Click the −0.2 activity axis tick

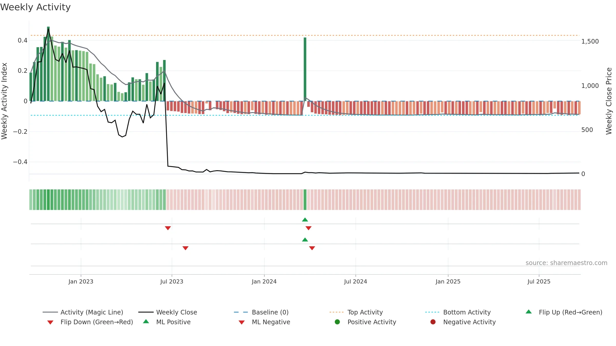(x=20, y=132)
